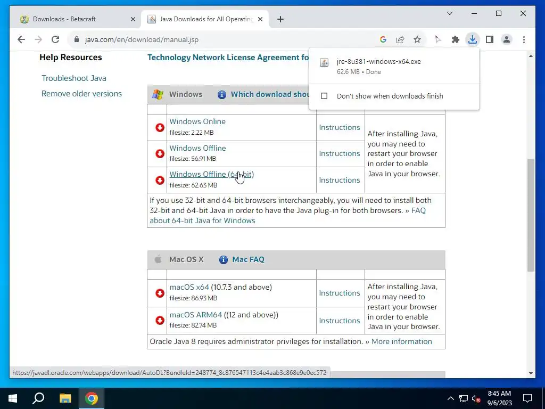Open Instructions for Windows Offline (64-bit)

coord(340,180)
